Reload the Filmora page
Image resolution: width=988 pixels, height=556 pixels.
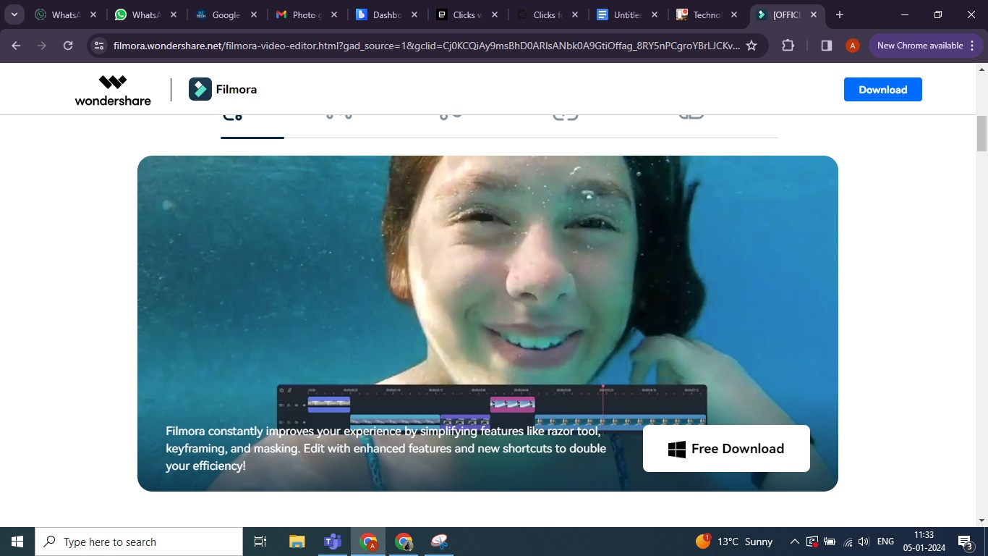68,46
